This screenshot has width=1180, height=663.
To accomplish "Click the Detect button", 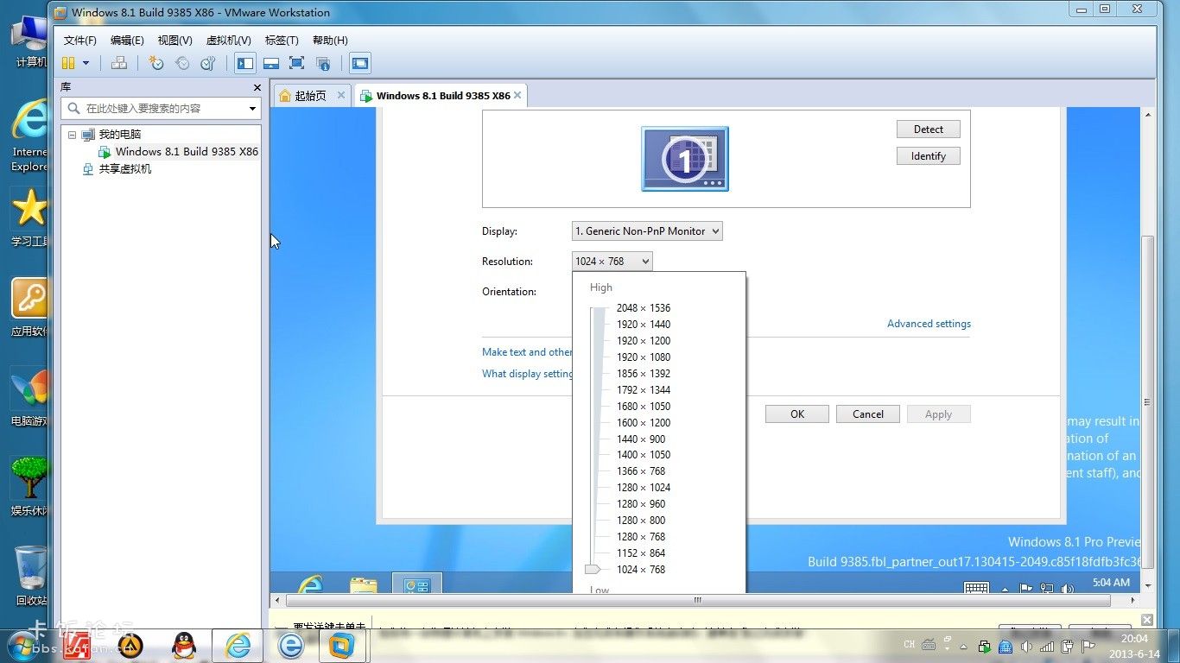I will (x=929, y=129).
